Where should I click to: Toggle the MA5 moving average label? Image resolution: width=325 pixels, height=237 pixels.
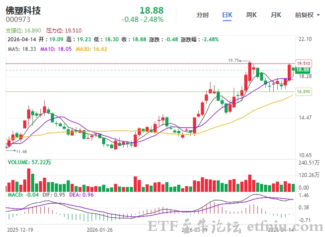click(x=22, y=49)
